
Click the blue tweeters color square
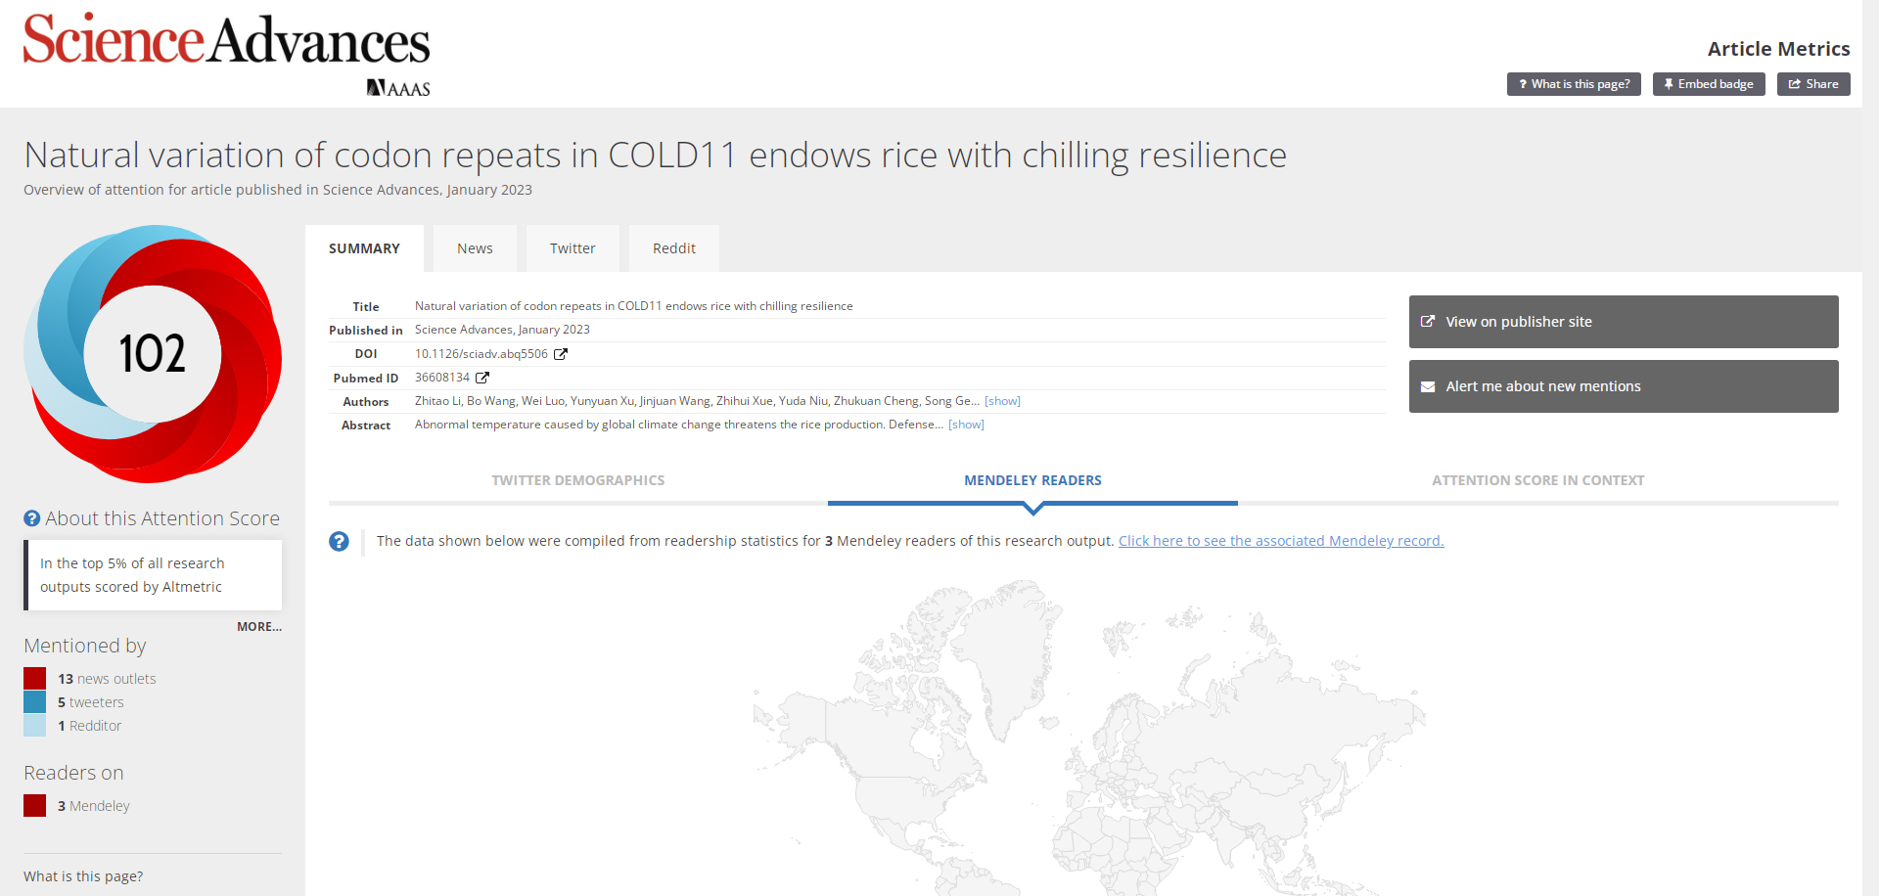pos(35,701)
